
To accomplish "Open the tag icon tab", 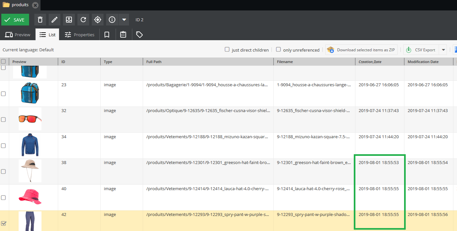I will 139,35.
